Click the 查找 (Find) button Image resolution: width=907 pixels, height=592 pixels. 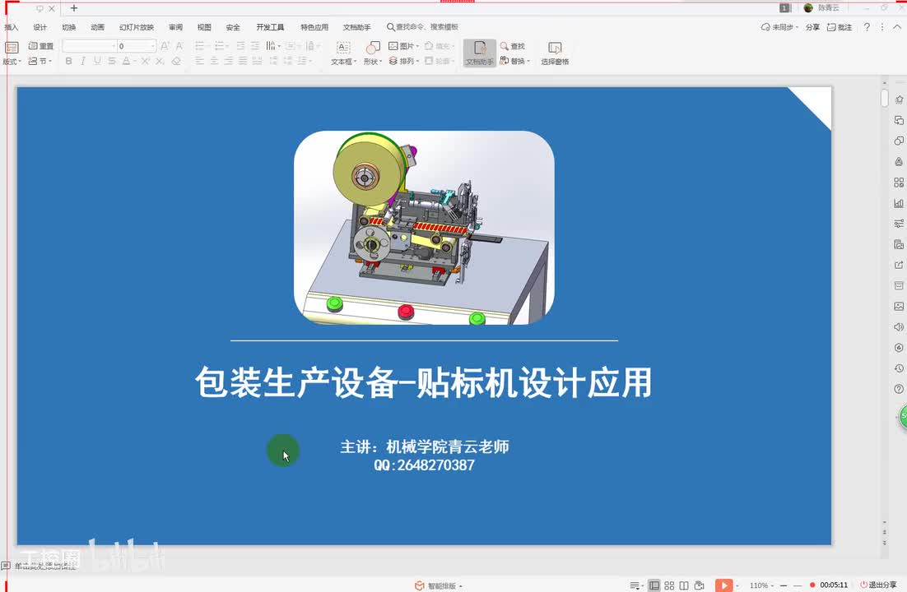click(513, 46)
